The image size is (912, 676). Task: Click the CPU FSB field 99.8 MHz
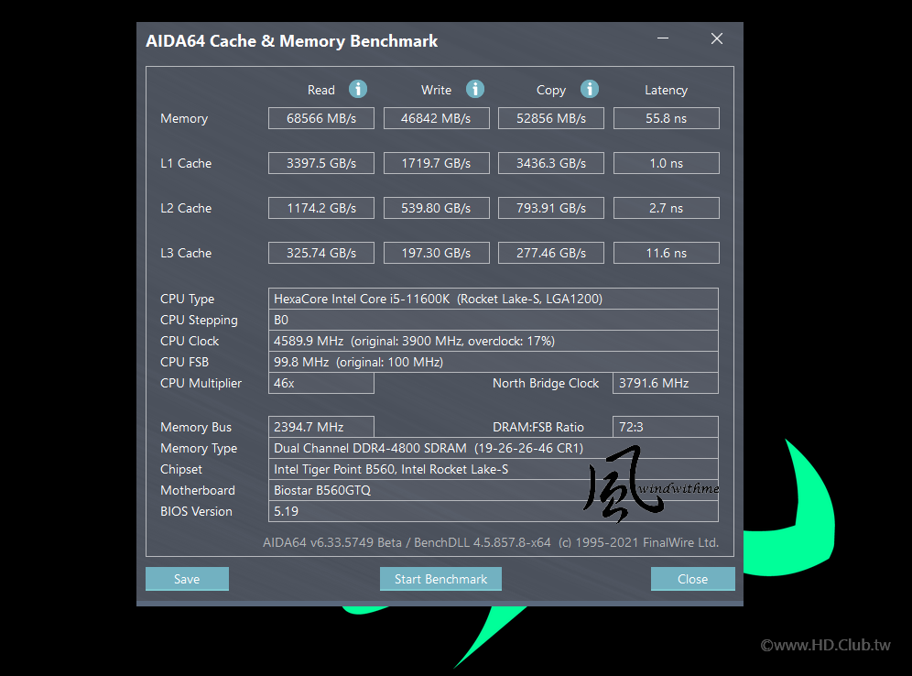point(494,362)
